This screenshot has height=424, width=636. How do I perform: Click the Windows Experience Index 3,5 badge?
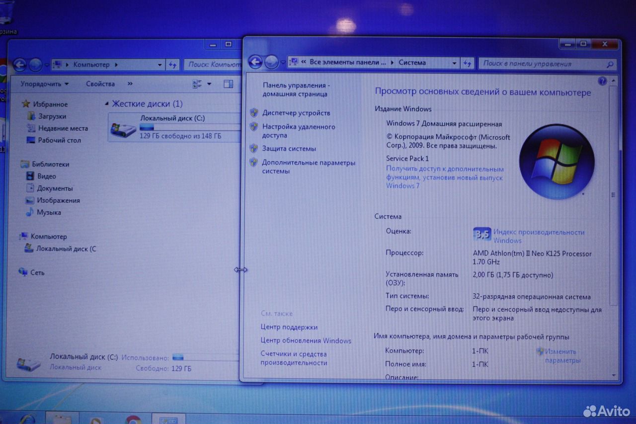pos(481,234)
